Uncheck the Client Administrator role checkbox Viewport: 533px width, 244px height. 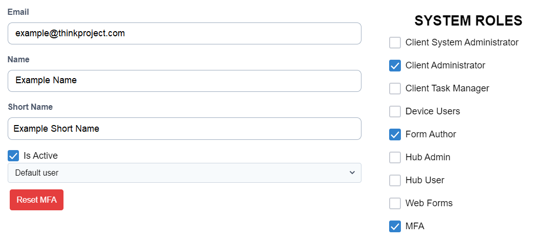click(x=395, y=65)
